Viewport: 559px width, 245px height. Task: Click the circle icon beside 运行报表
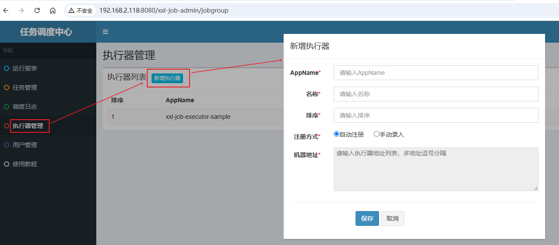pyautogui.click(x=7, y=68)
